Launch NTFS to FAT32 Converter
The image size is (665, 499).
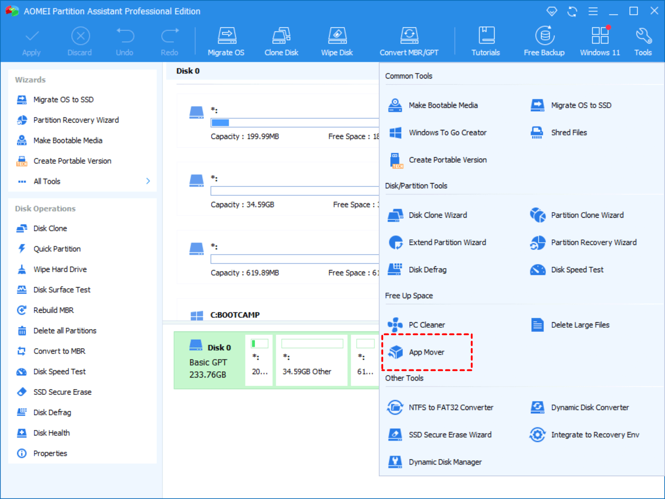pos(450,408)
